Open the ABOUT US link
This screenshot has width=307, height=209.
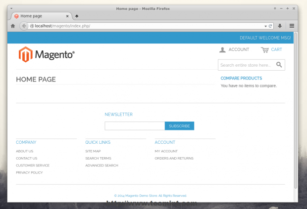(24, 151)
